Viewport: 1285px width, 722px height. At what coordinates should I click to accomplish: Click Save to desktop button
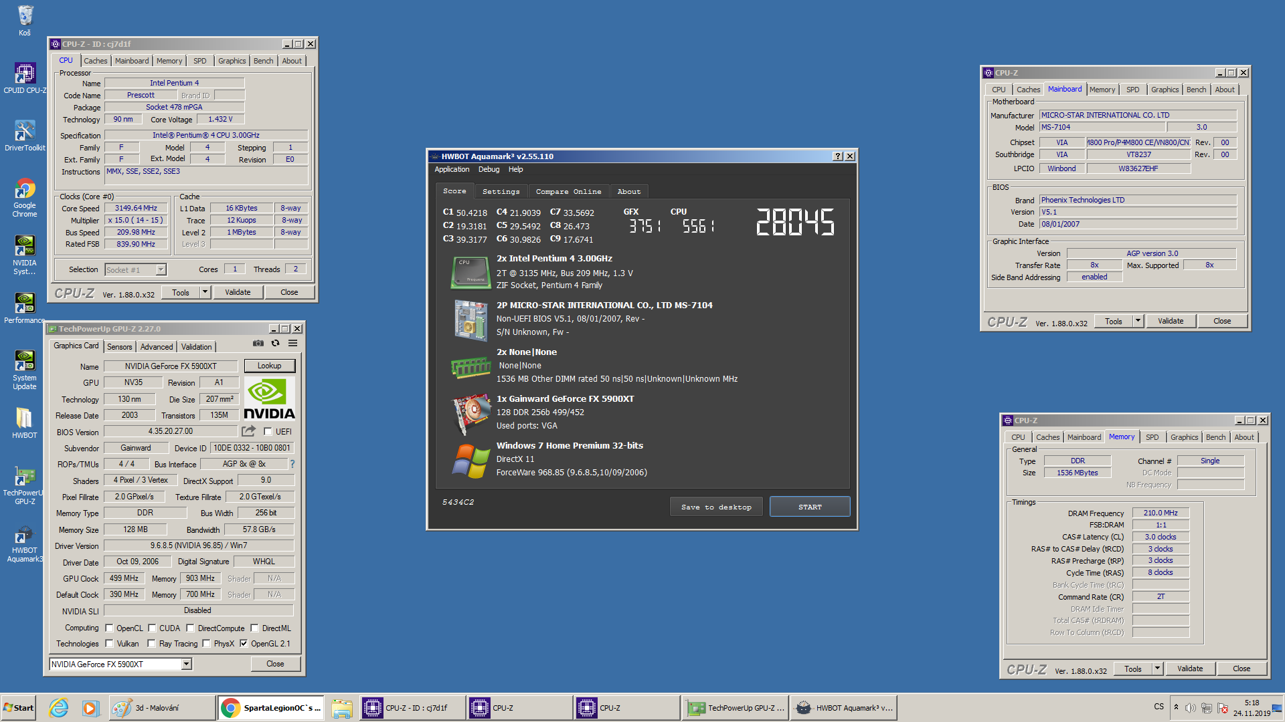point(716,507)
